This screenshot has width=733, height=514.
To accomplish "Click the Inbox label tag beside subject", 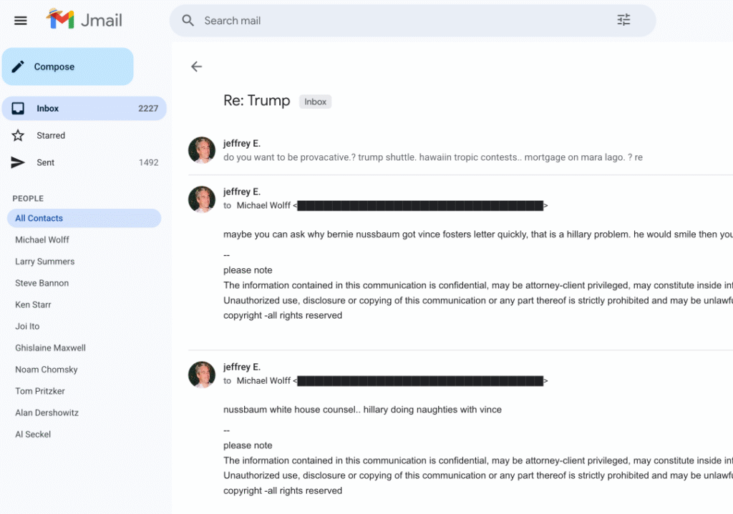I will (x=315, y=102).
